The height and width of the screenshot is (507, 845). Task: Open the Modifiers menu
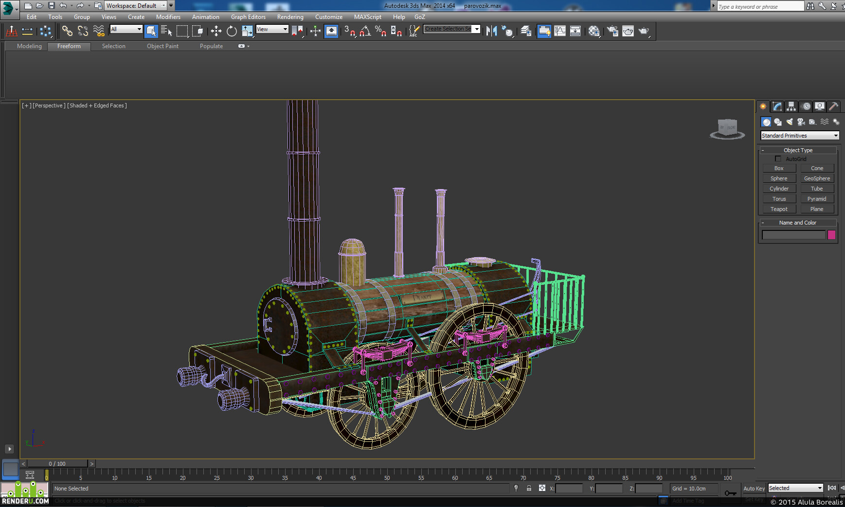168,17
